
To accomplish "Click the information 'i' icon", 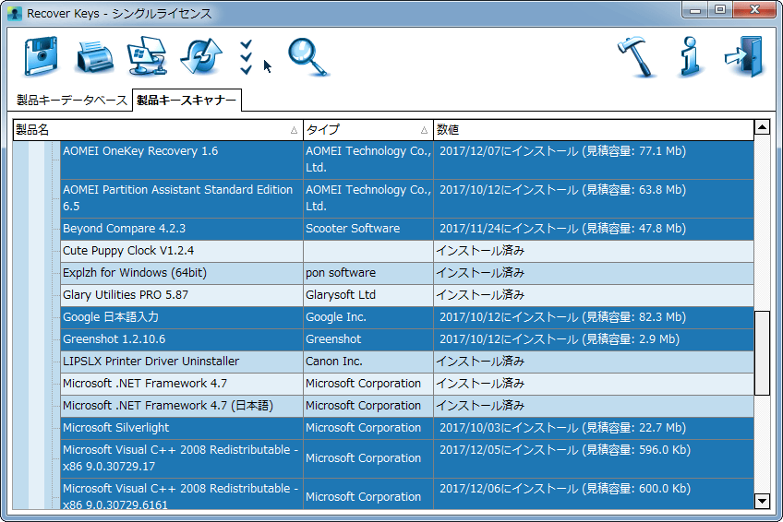I will 690,57.
